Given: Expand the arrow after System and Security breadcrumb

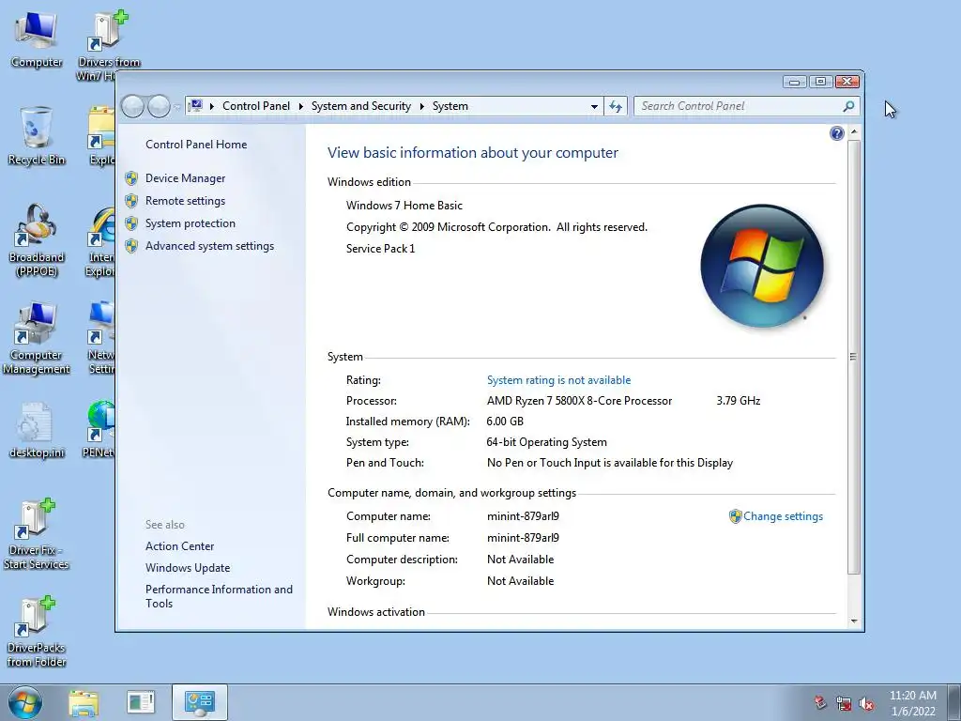Looking at the screenshot, I should click(x=421, y=106).
